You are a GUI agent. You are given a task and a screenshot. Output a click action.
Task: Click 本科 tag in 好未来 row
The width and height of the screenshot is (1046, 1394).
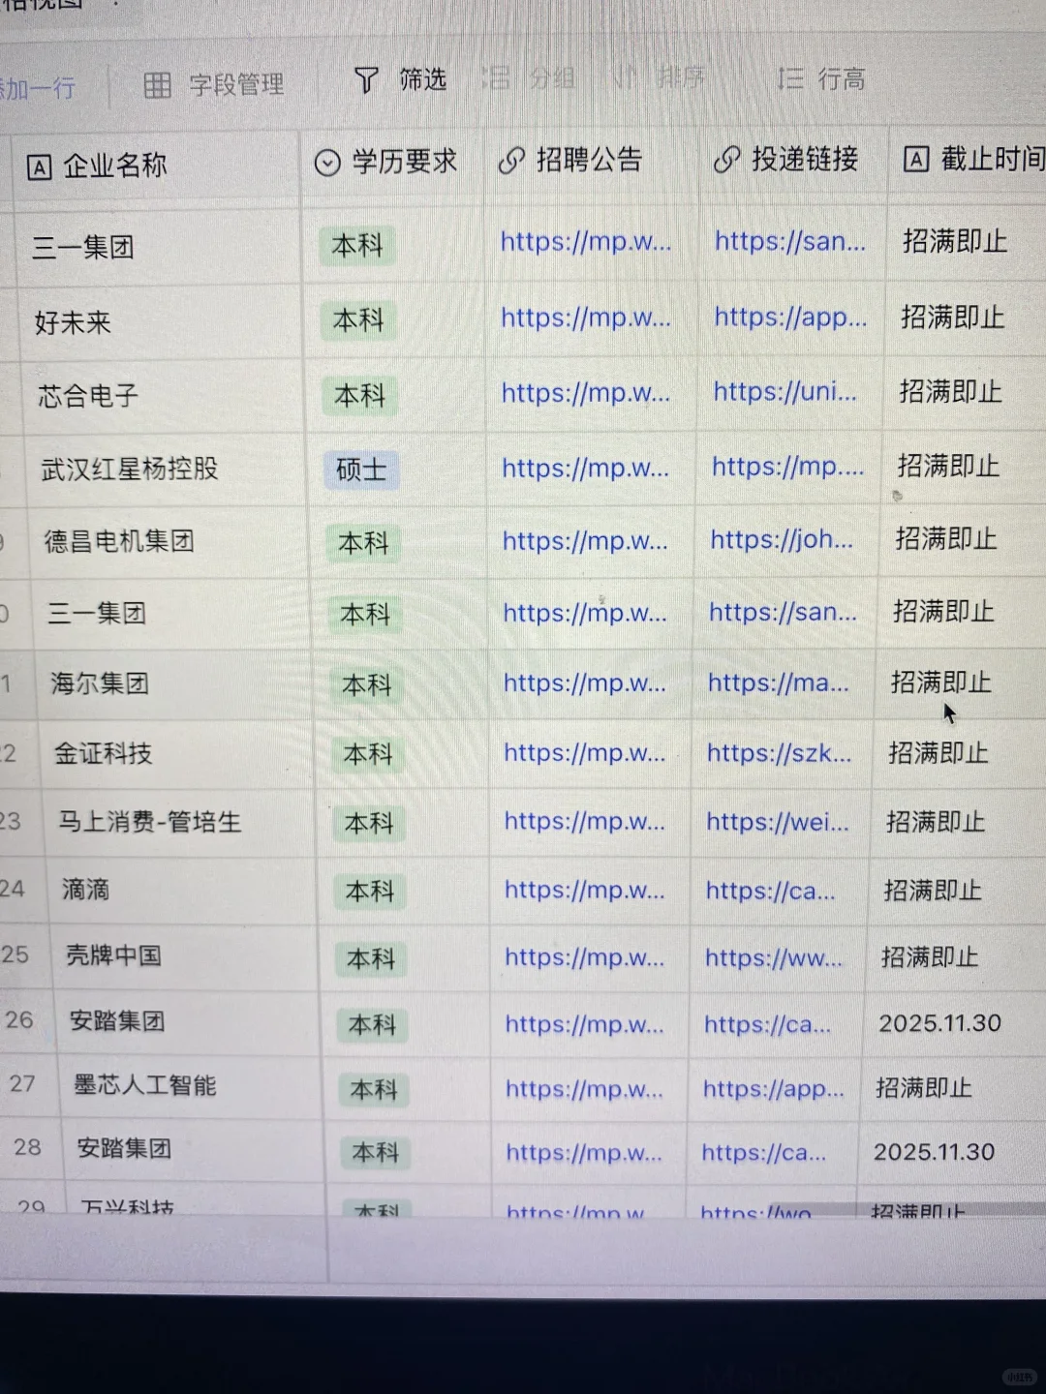pyautogui.click(x=358, y=320)
